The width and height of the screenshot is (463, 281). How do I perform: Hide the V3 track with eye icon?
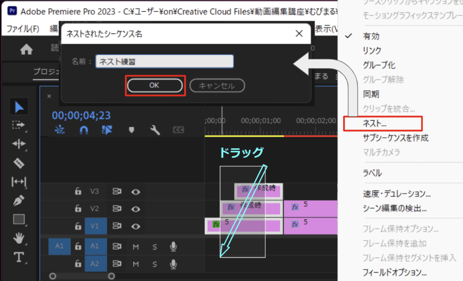click(x=135, y=191)
